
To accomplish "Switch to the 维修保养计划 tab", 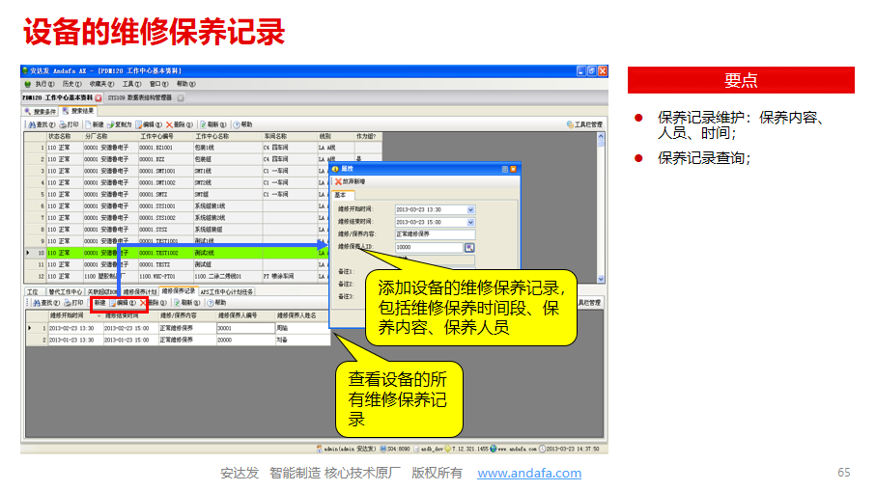I will (x=139, y=290).
